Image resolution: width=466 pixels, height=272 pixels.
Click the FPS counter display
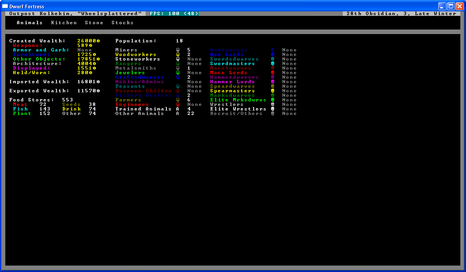tap(174, 14)
